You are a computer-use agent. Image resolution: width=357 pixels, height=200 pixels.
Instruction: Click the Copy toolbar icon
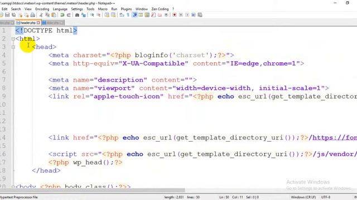coord(47,15)
